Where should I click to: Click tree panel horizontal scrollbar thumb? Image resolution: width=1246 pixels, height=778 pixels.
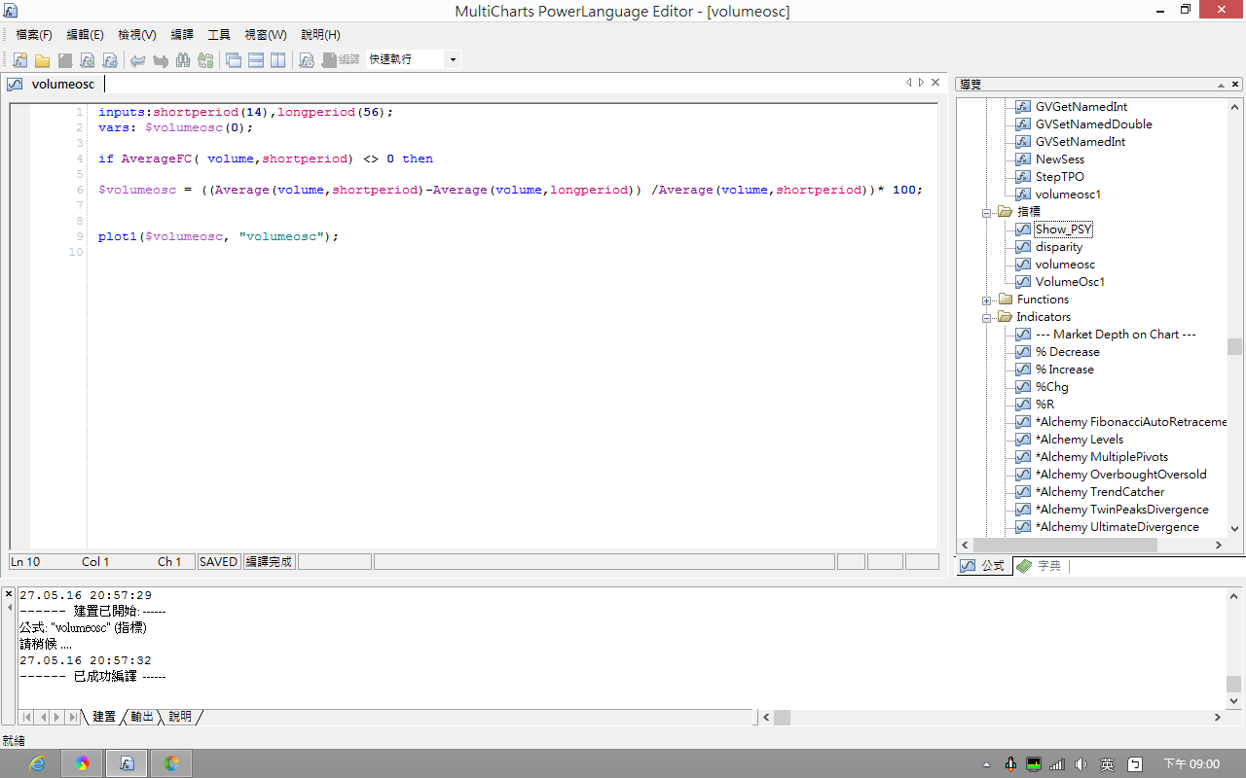click(x=1064, y=546)
